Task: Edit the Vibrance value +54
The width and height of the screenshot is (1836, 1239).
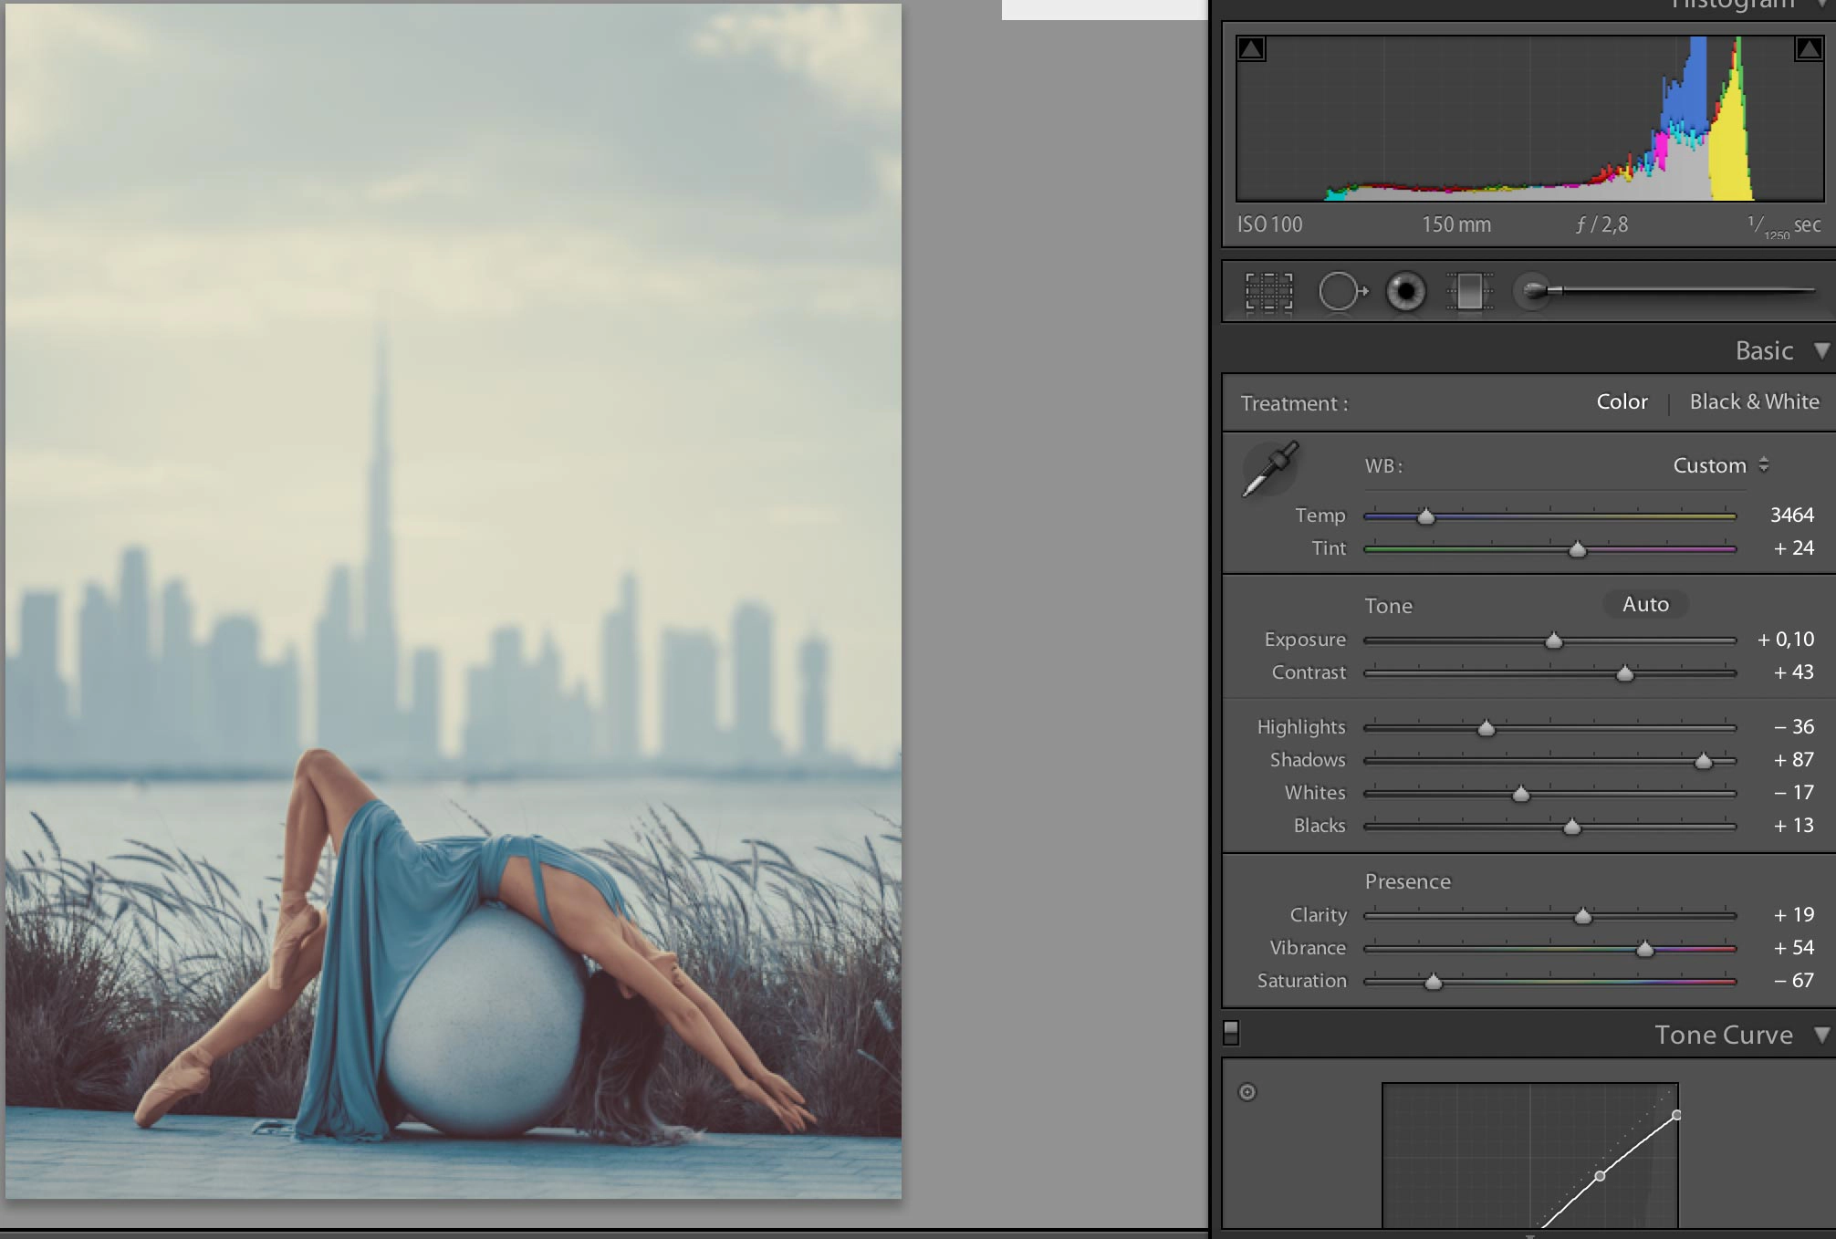Action: click(x=1793, y=947)
